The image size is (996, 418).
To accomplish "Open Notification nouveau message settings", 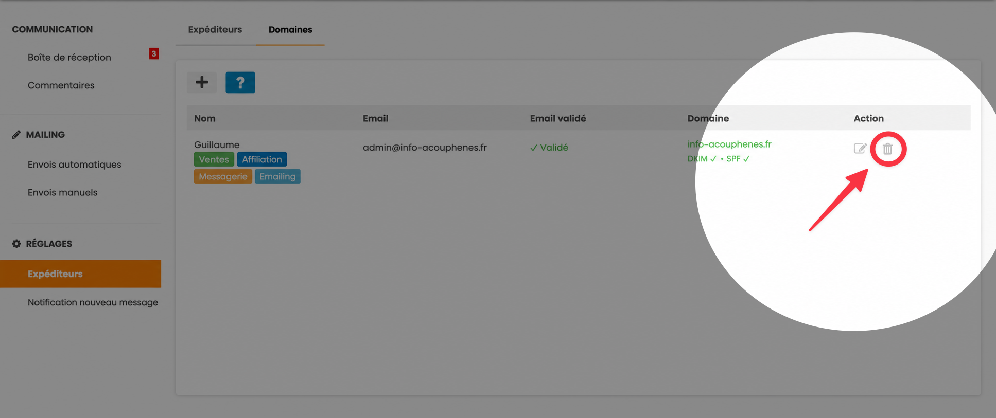I will (x=93, y=302).
